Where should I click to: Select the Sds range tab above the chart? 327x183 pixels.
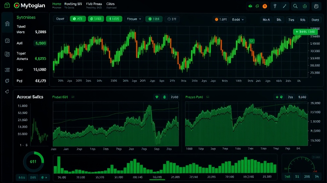303,20
